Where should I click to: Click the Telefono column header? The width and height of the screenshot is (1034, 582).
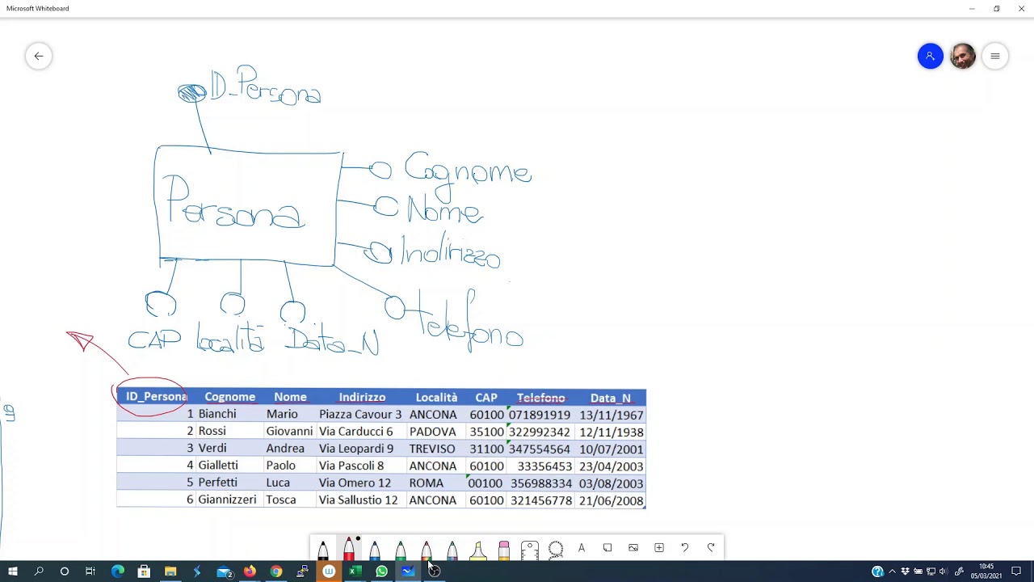coord(540,398)
